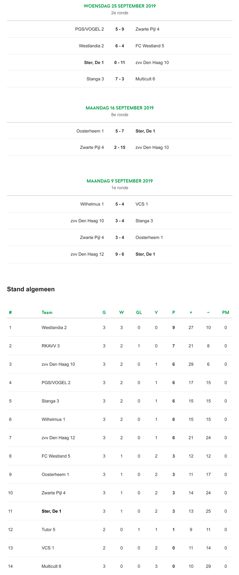The width and height of the screenshot is (239, 575).
Task: Open PGS/VOGEL 2 versus Zwarte Pijl 4 match
Action: (x=119, y=29)
